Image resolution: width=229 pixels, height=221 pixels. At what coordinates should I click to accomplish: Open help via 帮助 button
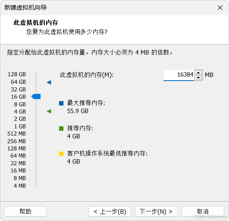pos(25,211)
